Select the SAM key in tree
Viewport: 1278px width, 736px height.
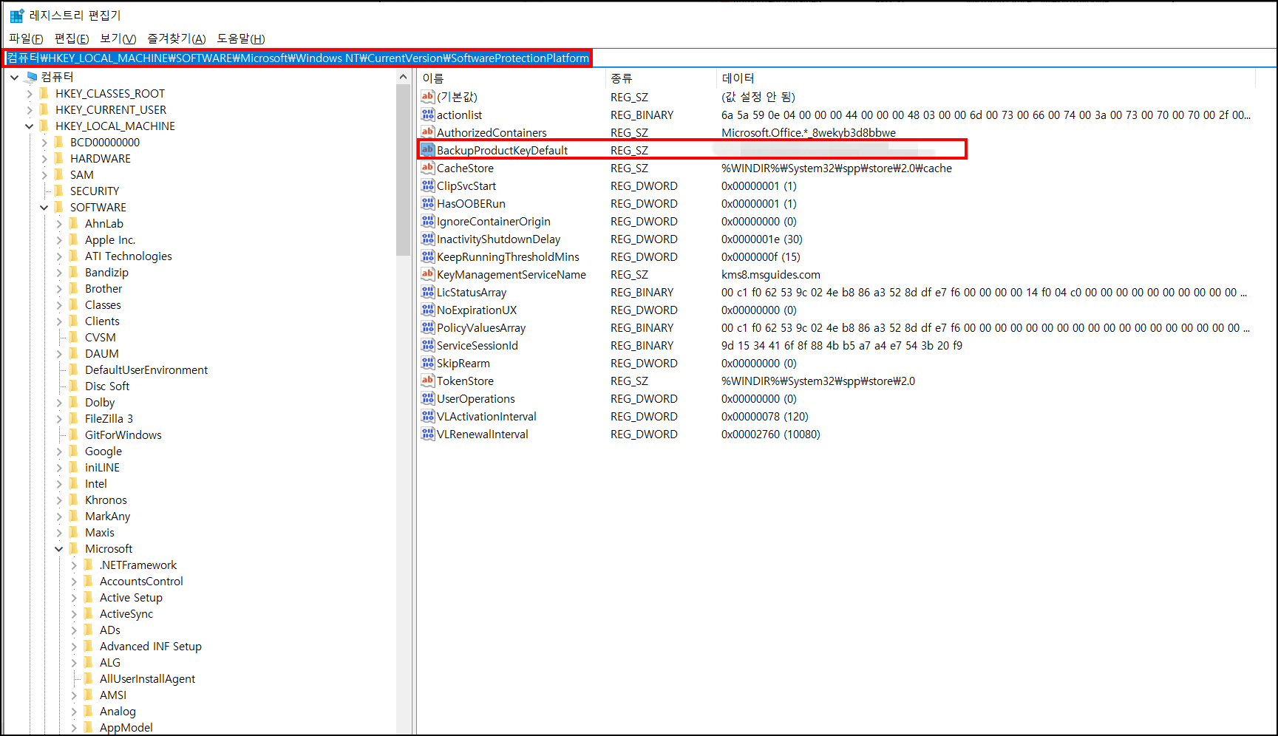82,174
